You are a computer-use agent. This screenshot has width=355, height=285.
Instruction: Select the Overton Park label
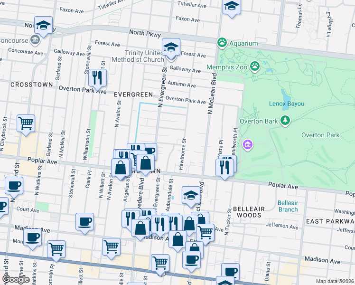point(320,135)
